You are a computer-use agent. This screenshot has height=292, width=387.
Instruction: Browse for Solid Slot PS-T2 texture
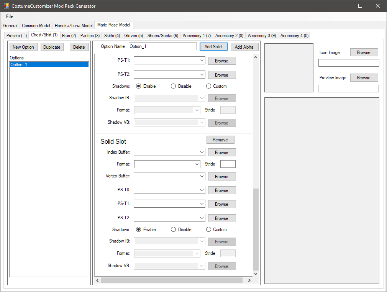tap(221, 218)
